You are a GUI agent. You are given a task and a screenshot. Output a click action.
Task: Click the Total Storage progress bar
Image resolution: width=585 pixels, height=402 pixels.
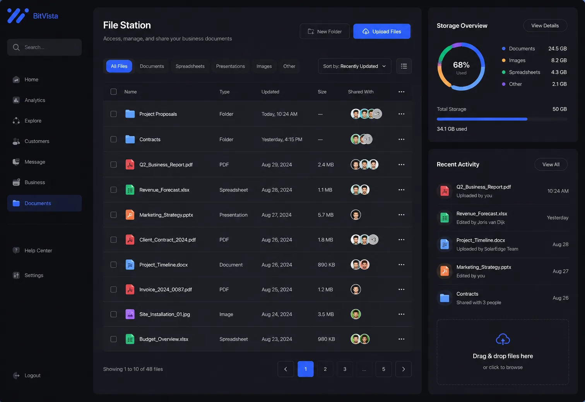502,119
